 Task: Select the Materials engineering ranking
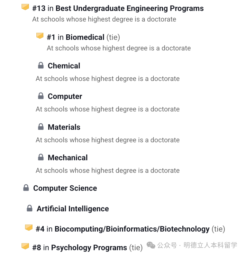coord(64,127)
